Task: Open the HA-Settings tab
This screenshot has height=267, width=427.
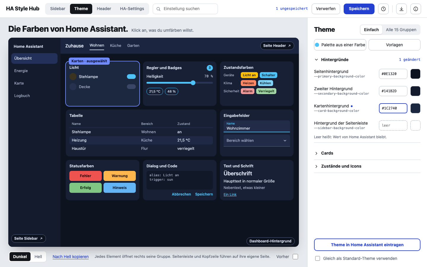Action: [x=132, y=9]
